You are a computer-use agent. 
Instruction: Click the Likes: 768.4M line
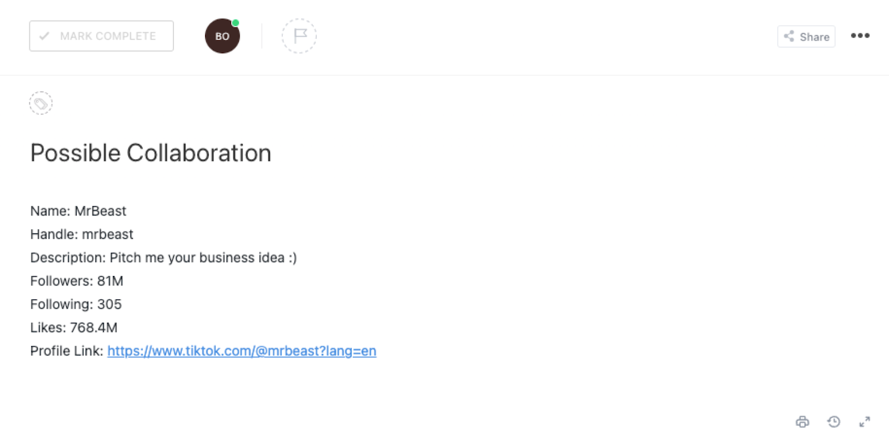(74, 328)
